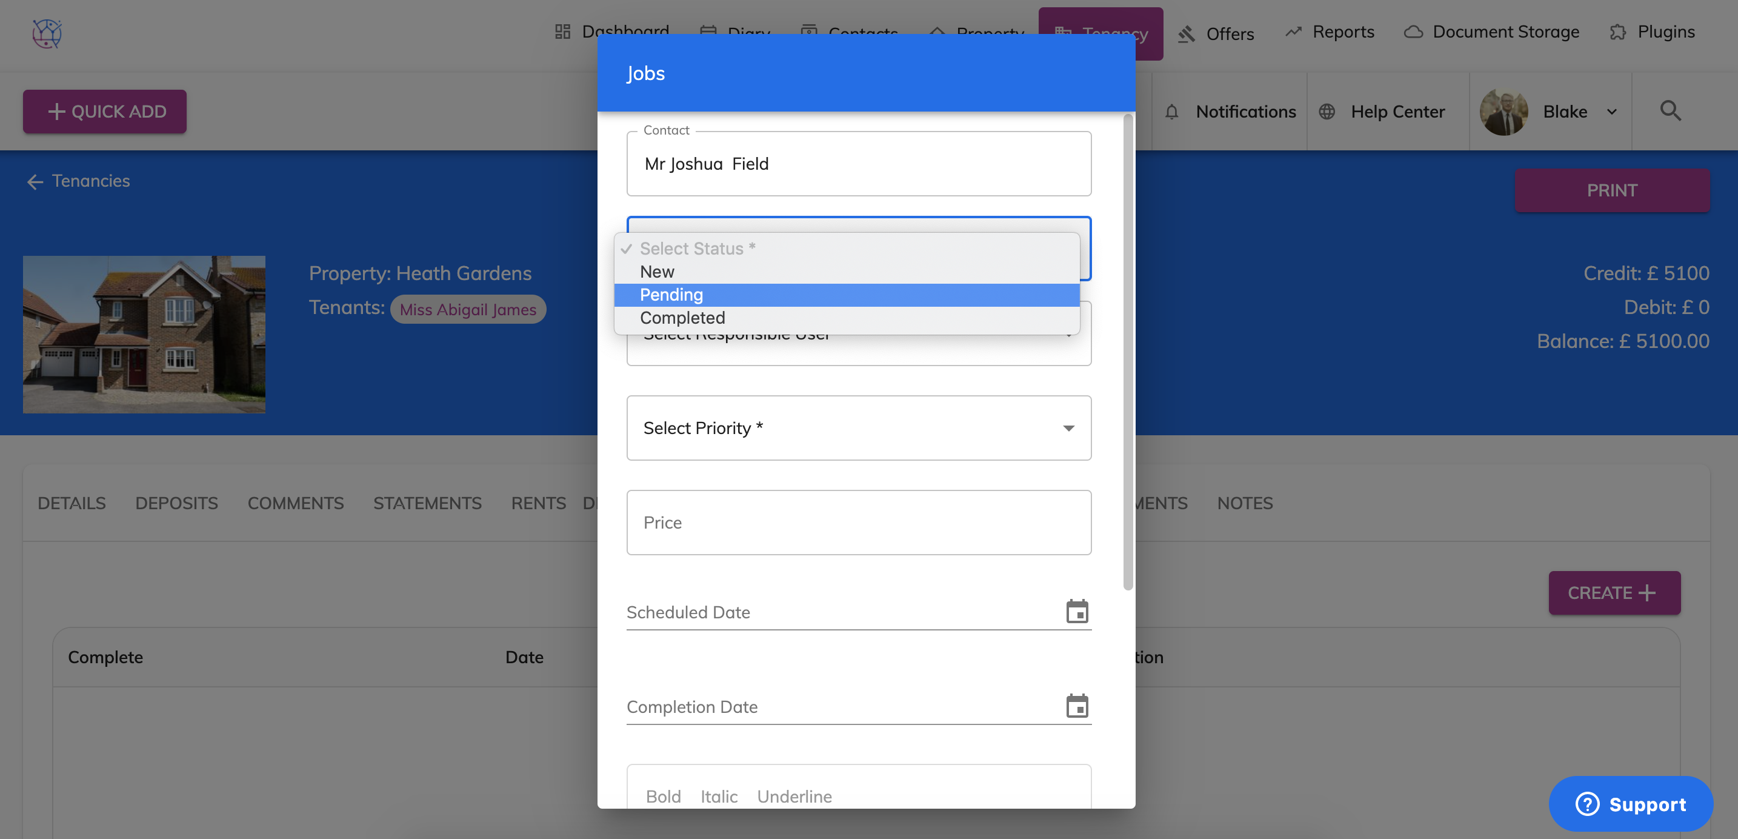Choose the Completed status option
Viewport: 1738px width, 839px height.
pos(682,318)
